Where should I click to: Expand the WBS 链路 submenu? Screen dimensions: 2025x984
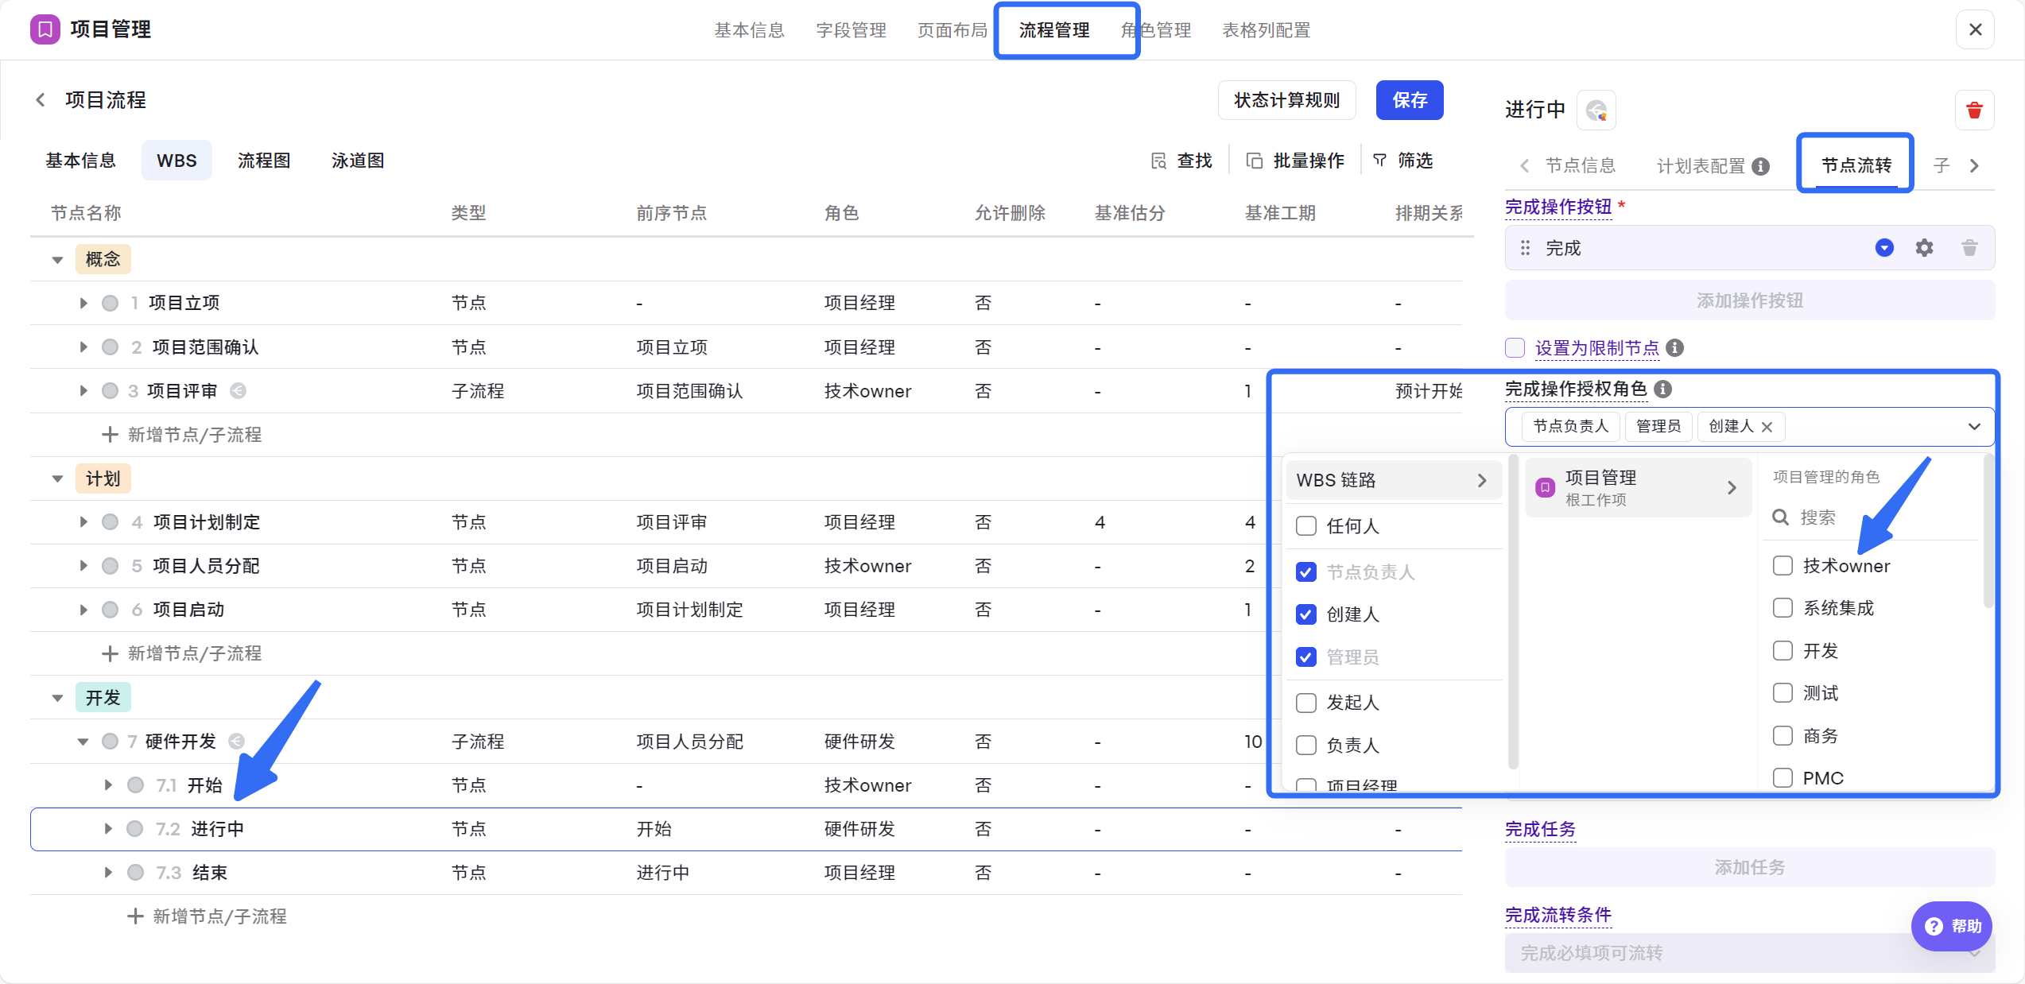(1393, 480)
